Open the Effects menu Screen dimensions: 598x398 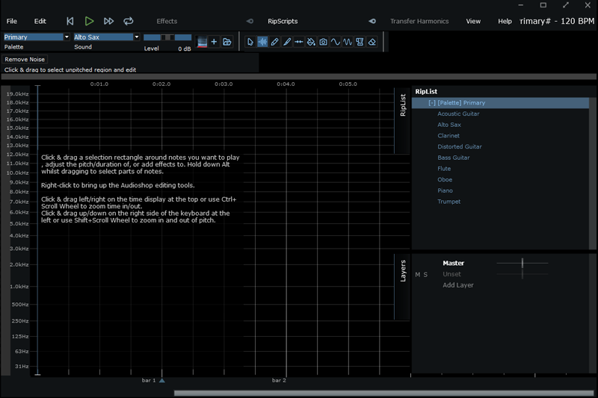click(167, 22)
